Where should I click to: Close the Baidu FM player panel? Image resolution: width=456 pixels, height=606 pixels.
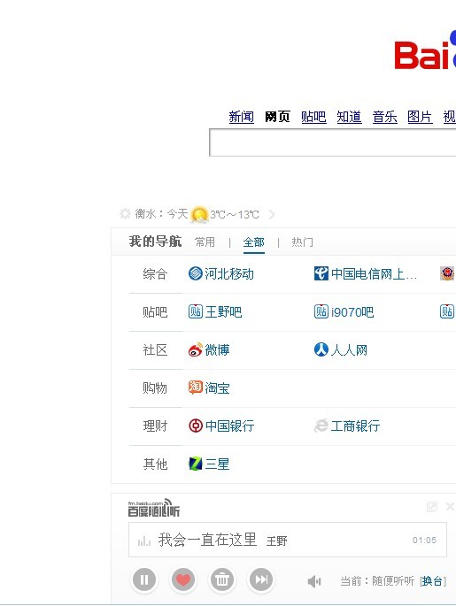click(x=450, y=506)
